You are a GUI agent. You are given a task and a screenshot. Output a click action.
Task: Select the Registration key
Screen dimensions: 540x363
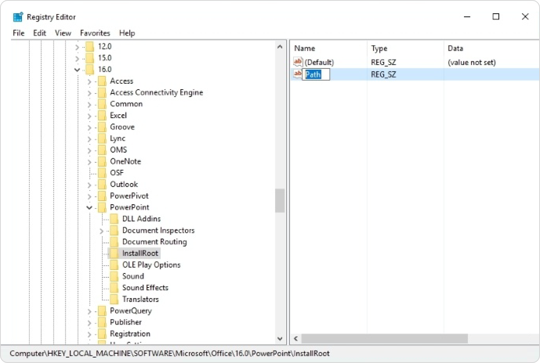pos(130,334)
